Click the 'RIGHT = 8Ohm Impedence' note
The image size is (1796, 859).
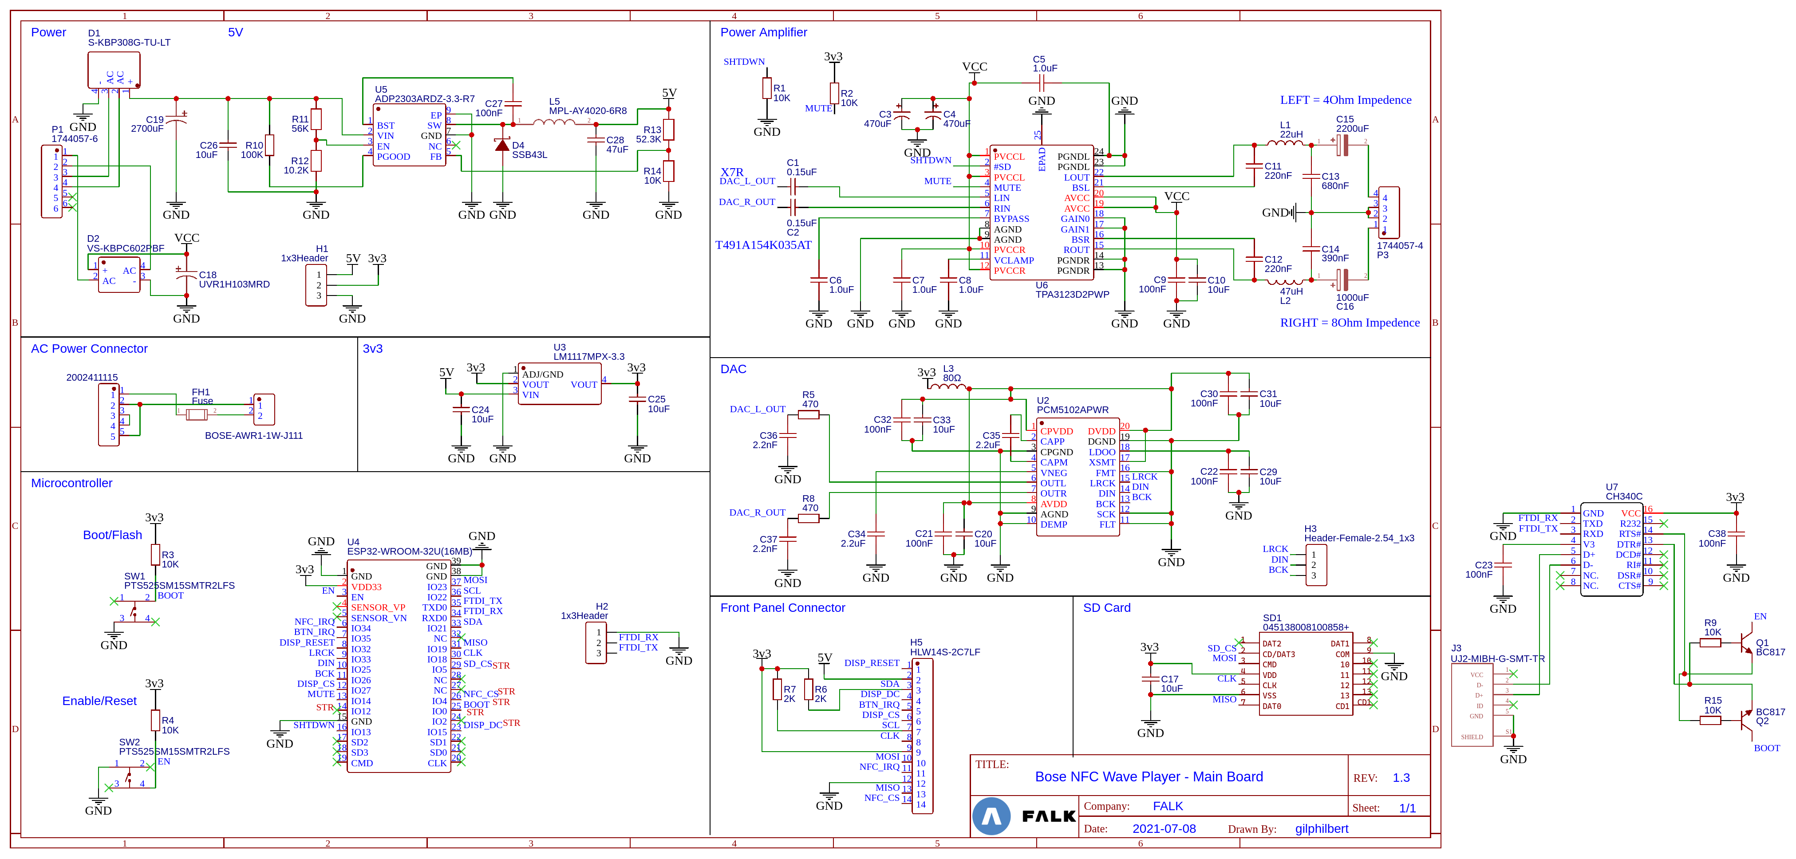(x=1350, y=322)
